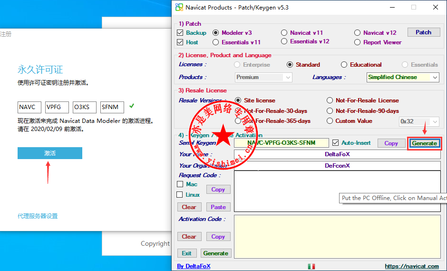Click the Italian flag icon at the bottom

(311, 266)
